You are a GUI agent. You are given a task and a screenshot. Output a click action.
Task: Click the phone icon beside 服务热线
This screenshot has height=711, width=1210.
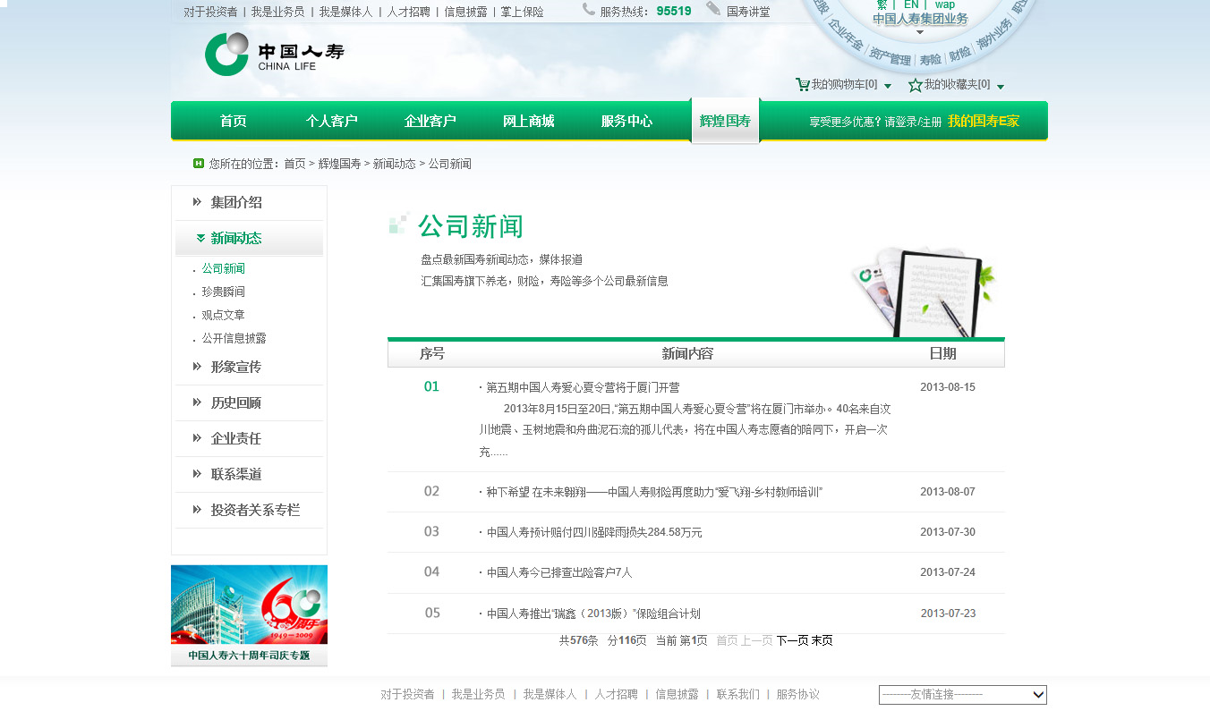[x=589, y=9]
